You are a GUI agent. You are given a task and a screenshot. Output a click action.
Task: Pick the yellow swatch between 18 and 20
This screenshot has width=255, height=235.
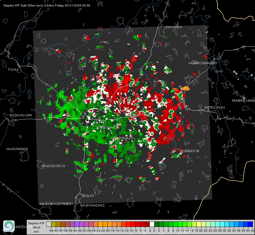pyautogui.click(x=199, y=224)
